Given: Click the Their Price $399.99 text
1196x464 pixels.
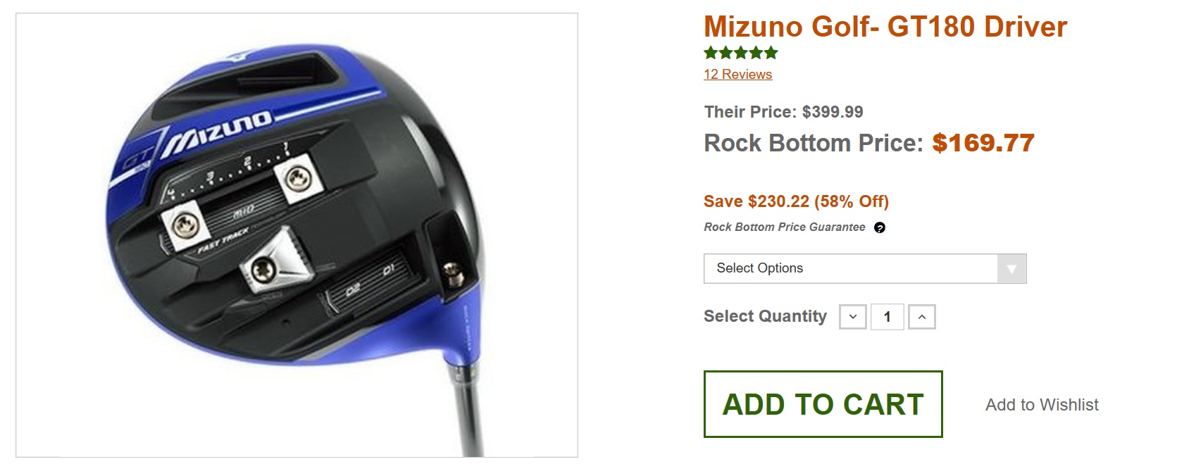Looking at the screenshot, I should click(783, 112).
